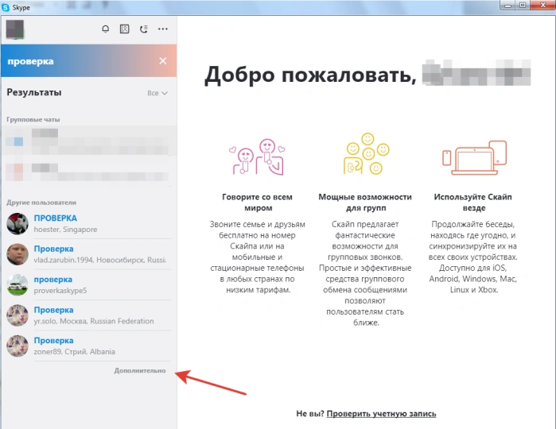
Task: Click the Говорите со всем миром illustration
Action: tap(258, 157)
